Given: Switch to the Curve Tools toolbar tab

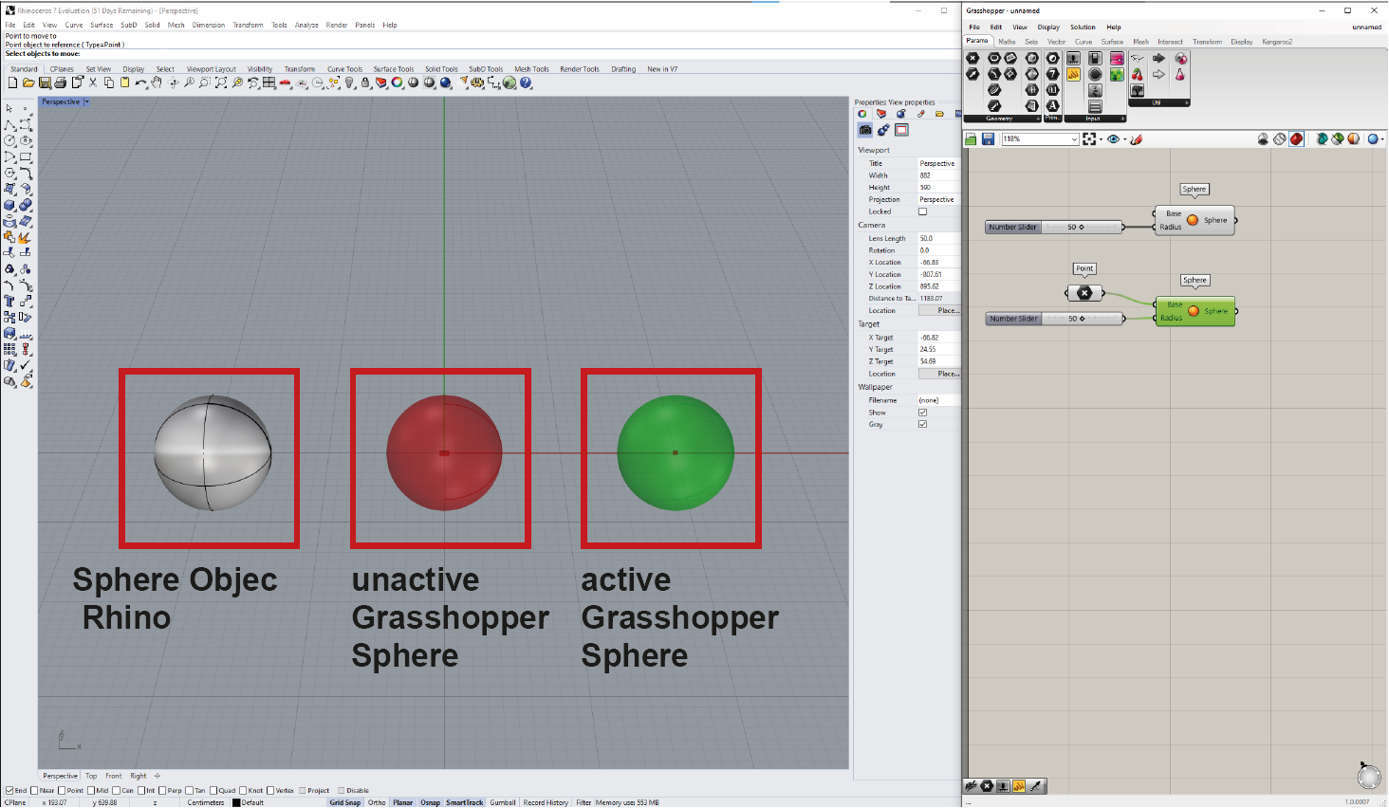Looking at the screenshot, I should tap(344, 69).
